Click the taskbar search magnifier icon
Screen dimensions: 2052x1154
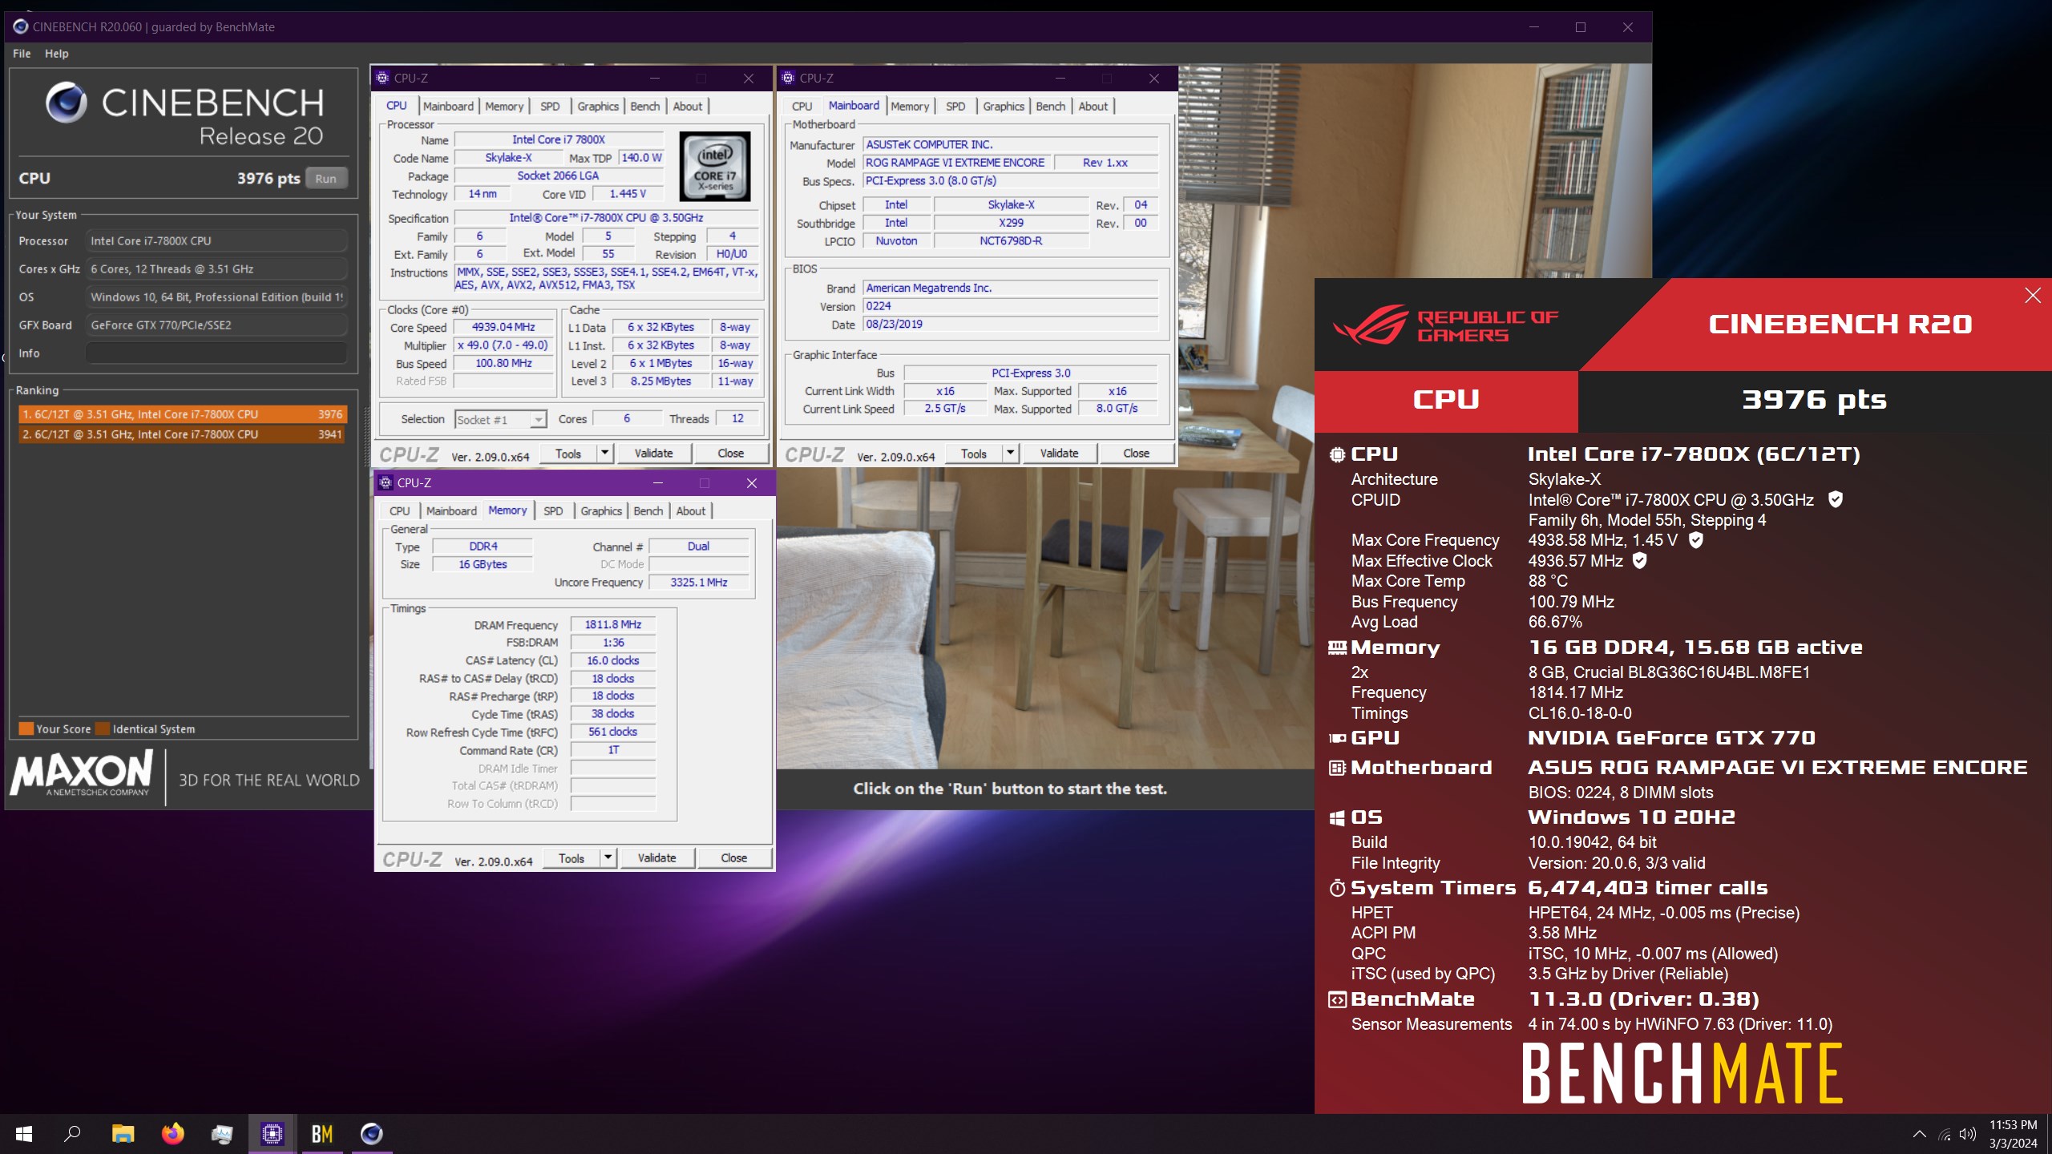coord(73,1133)
